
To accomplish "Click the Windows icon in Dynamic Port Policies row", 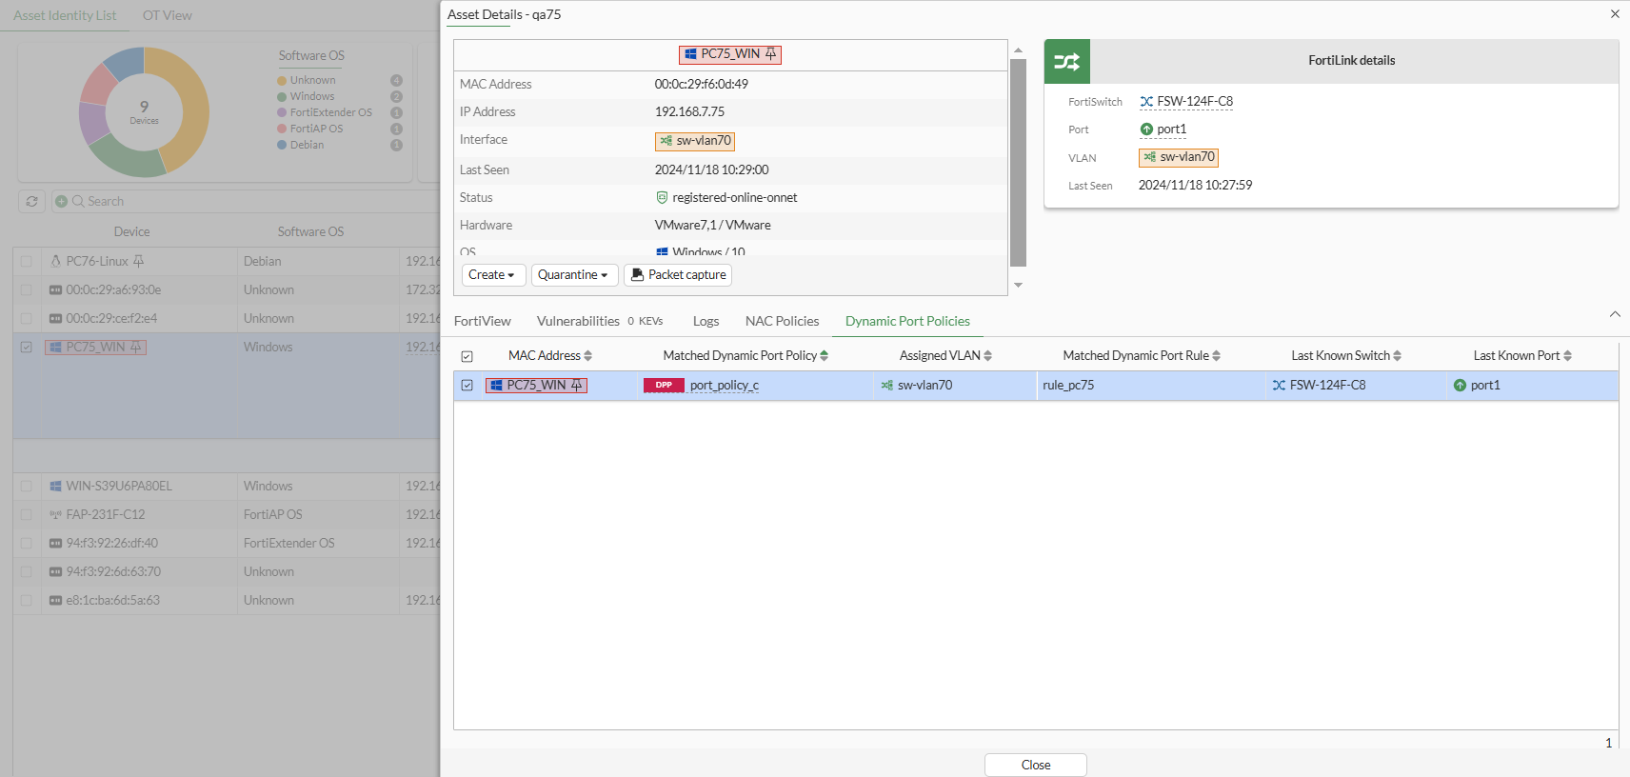I will point(496,386).
